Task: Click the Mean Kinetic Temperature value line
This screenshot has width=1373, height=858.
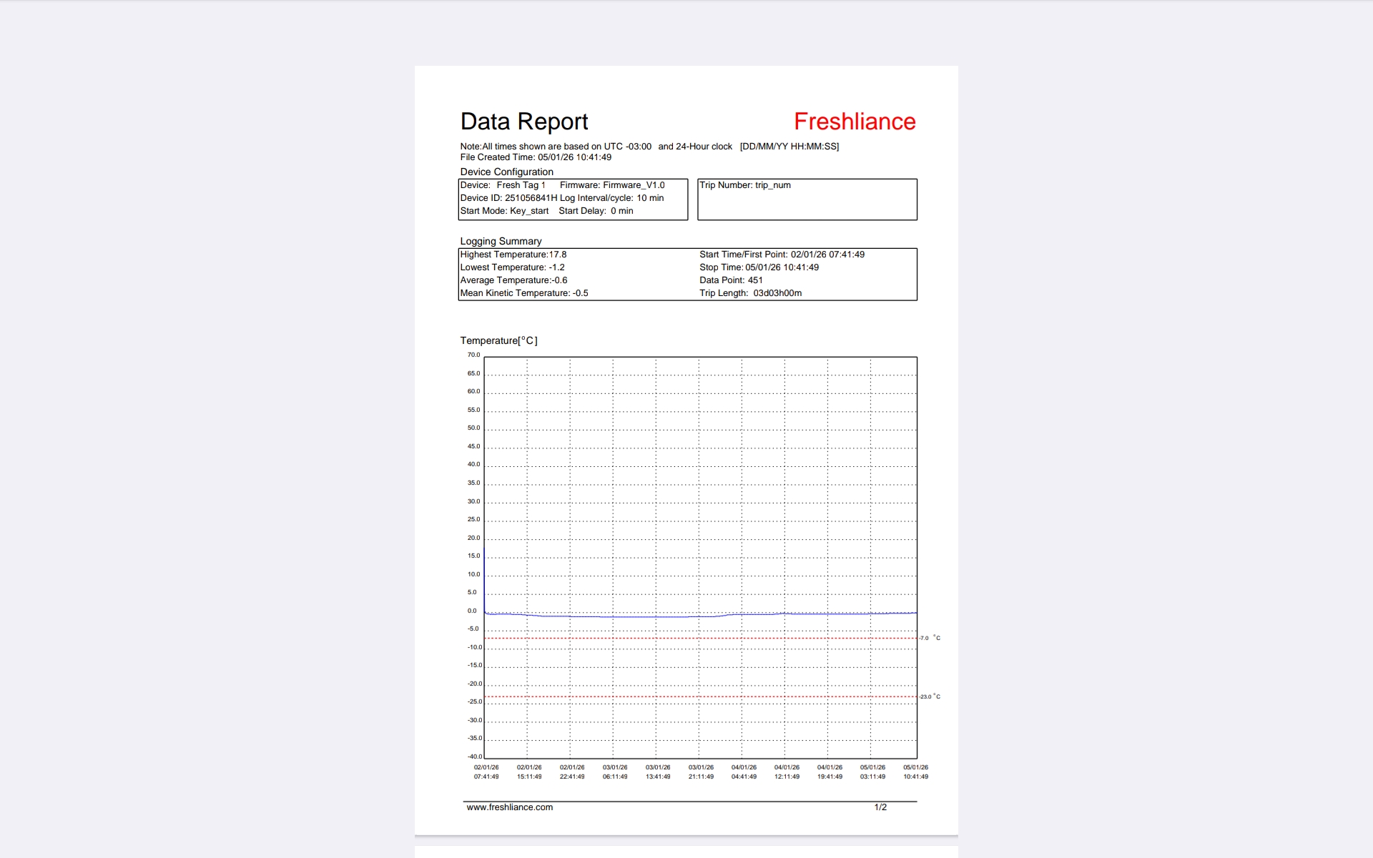Action: 523,293
